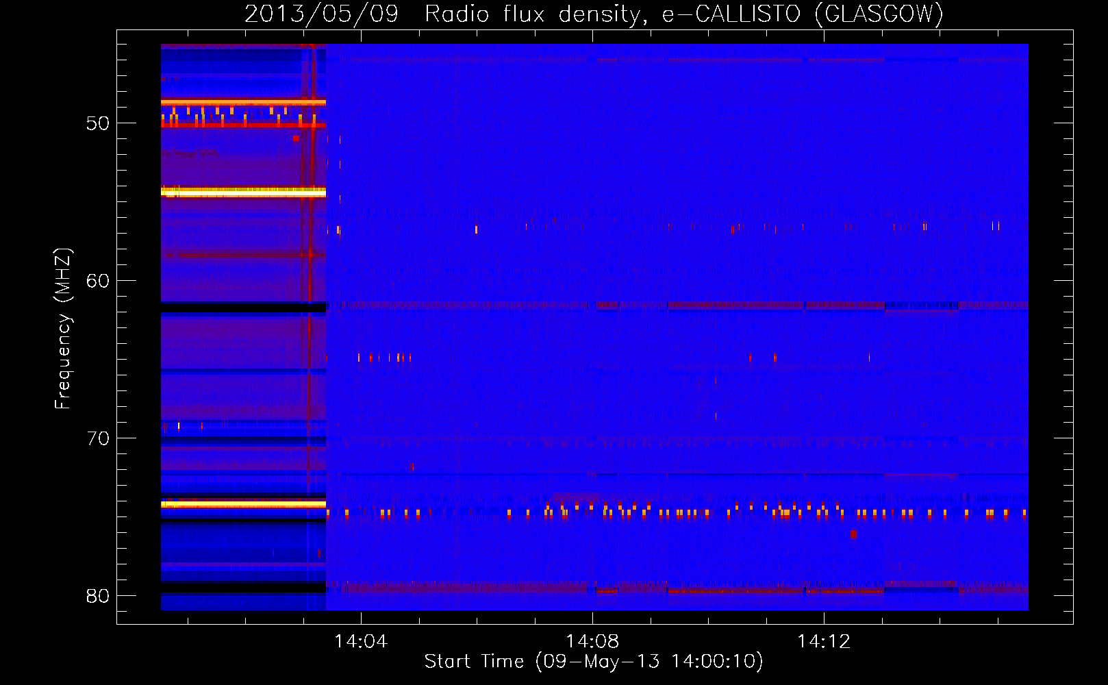This screenshot has height=685, width=1108.
Task: Click the 14:08 time tick label
Action: [x=592, y=641]
